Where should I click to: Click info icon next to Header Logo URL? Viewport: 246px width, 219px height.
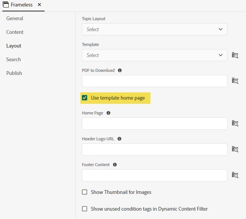pos(119,139)
